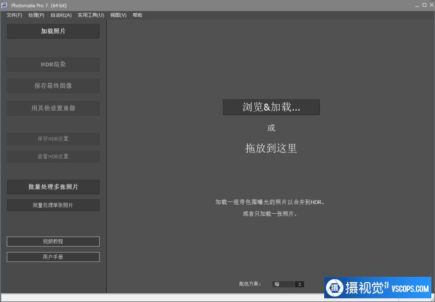Click the Photomatix Pro app icon in title bar

coord(4,5)
